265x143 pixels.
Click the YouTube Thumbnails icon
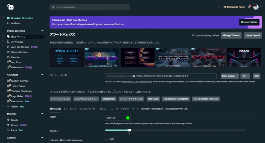point(9,91)
